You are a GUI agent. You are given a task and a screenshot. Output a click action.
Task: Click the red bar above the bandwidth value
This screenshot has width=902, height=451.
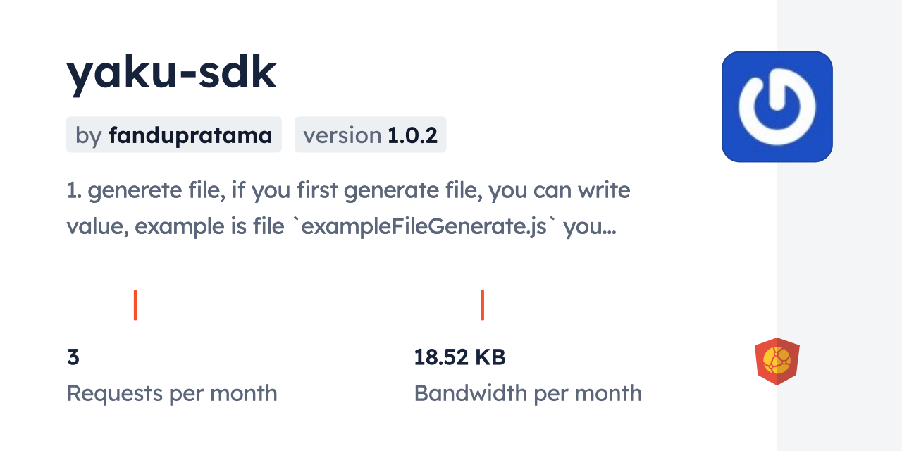[482, 305]
